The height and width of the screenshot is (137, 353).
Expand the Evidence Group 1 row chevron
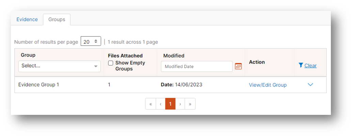310,85
